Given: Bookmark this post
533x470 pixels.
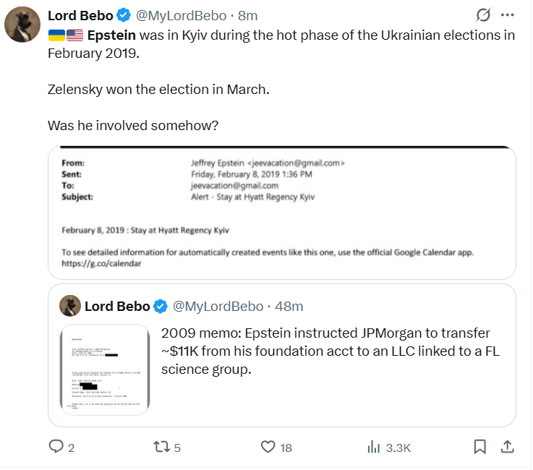Looking at the screenshot, I should coord(479,447).
